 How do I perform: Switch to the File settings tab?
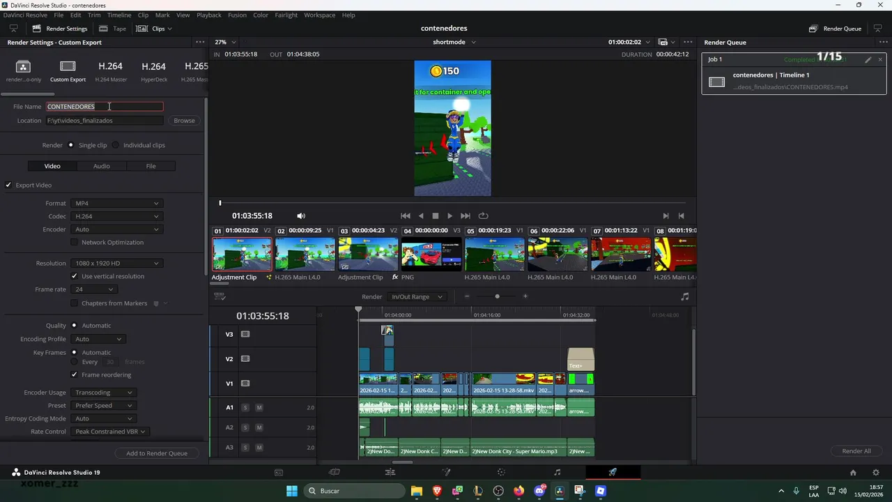click(151, 166)
